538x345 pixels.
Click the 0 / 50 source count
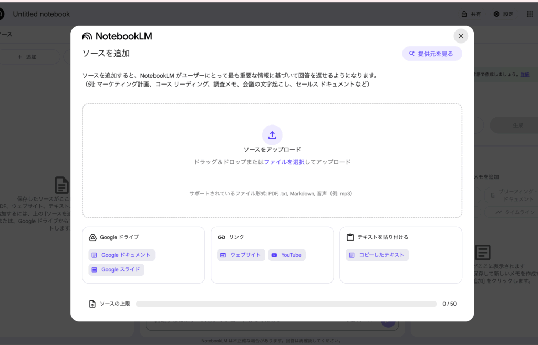coord(450,304)
